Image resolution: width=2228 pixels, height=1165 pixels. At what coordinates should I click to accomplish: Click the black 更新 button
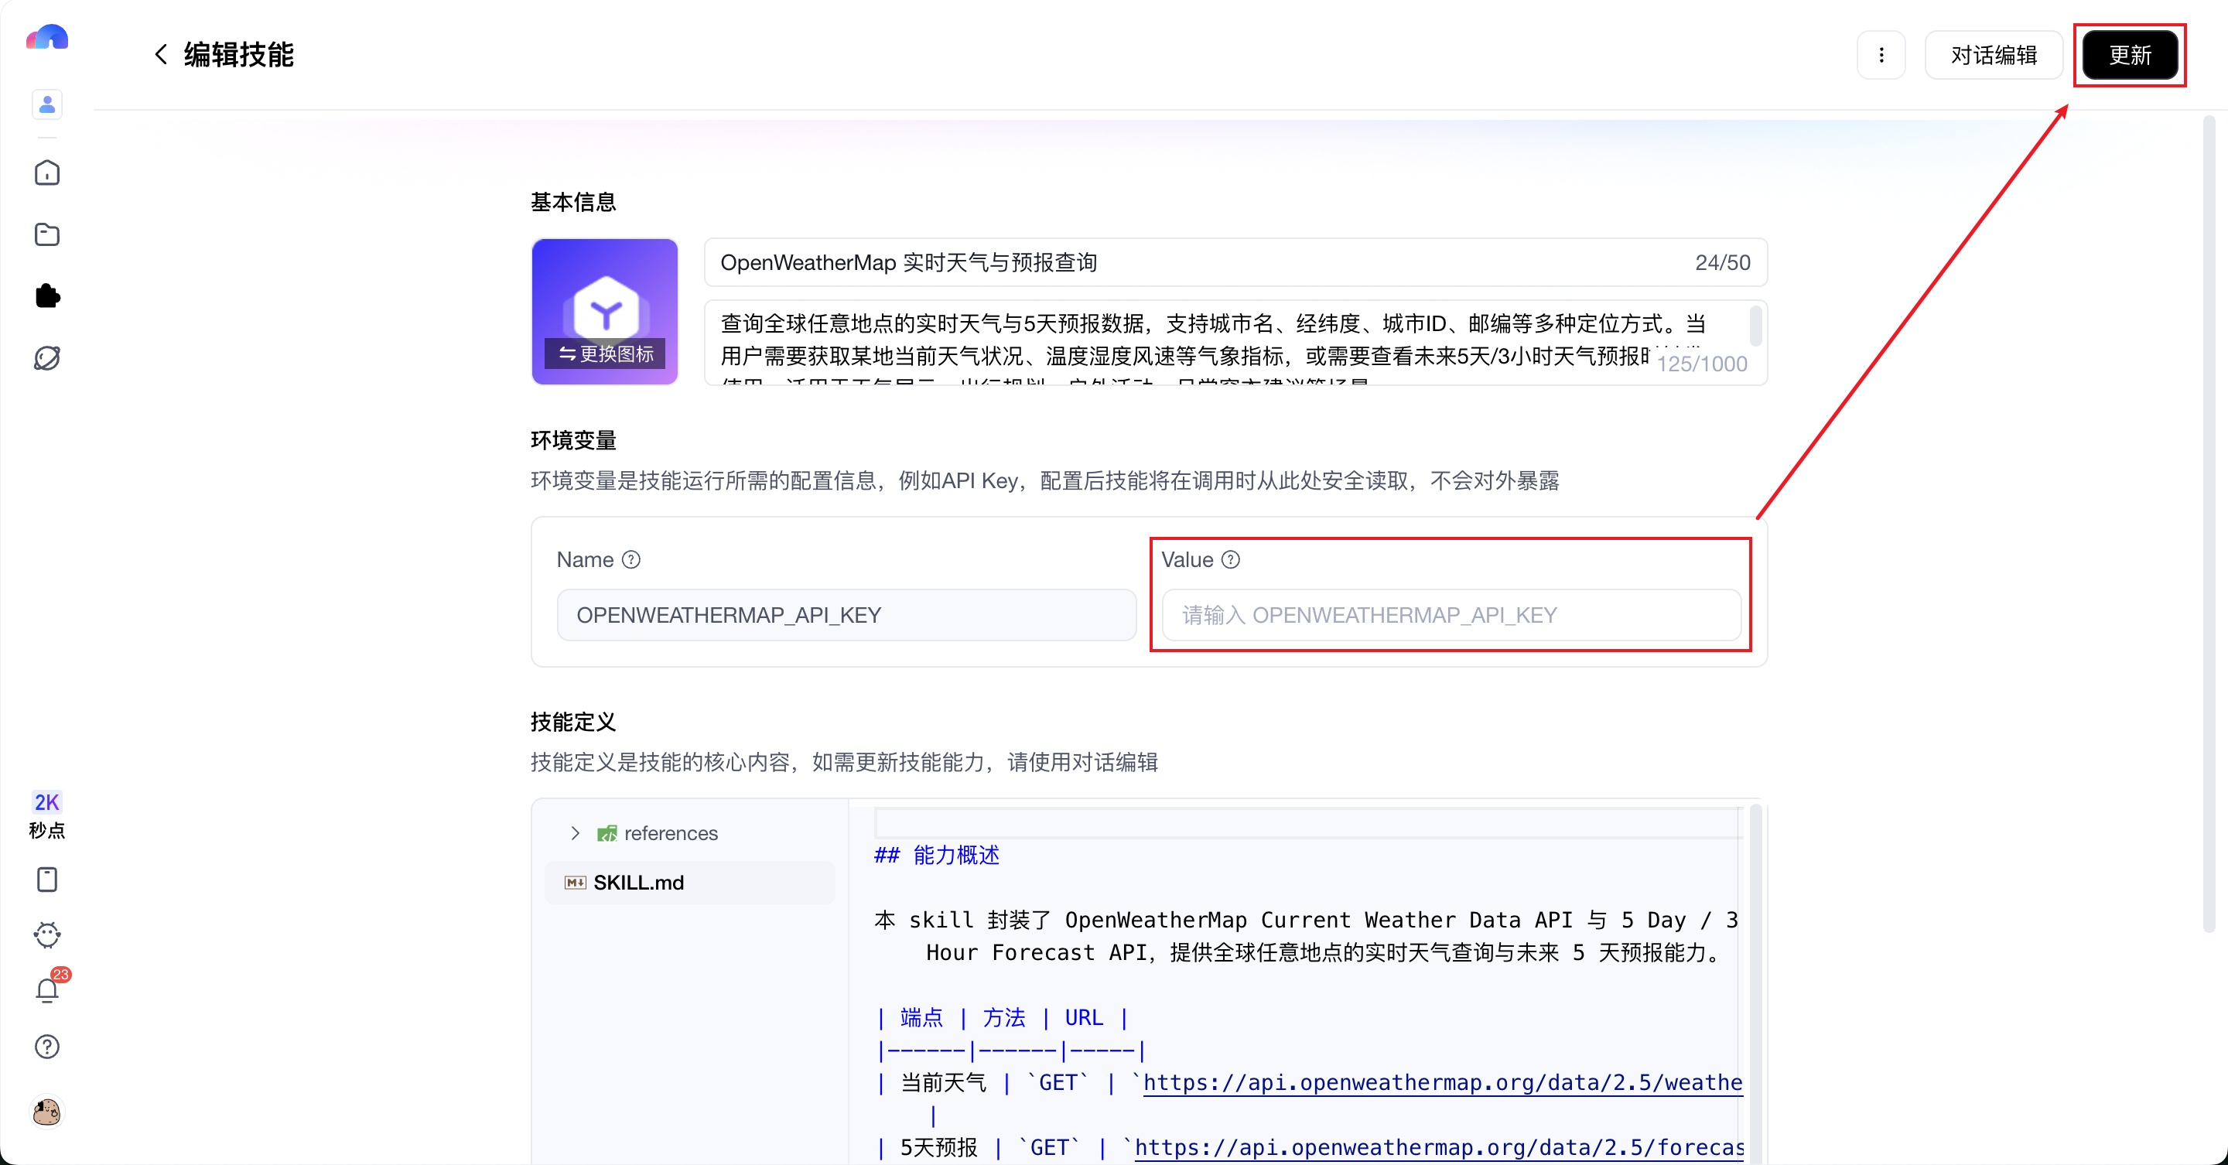[2130, 56]
